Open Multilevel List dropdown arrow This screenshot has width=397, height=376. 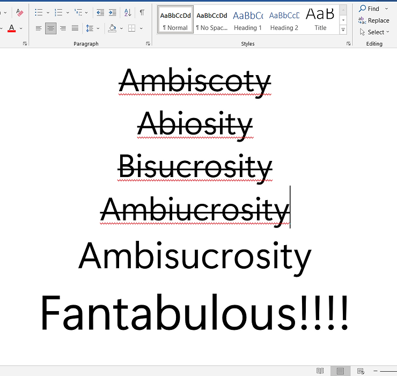click(86, 12)
